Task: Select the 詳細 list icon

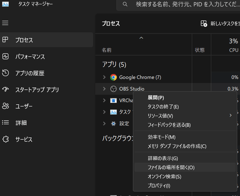Action: click(x=5, y=123)
